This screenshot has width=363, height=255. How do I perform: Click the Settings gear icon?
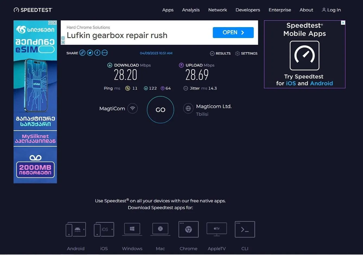click(x=237, y=53)
